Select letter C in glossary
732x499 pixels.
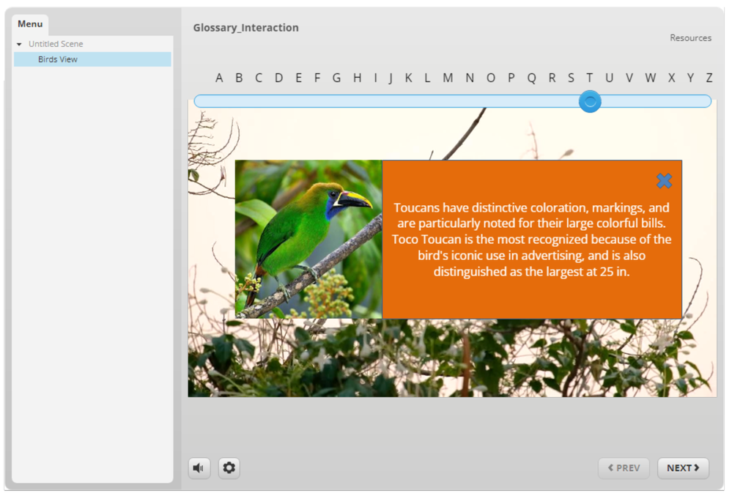259,78
